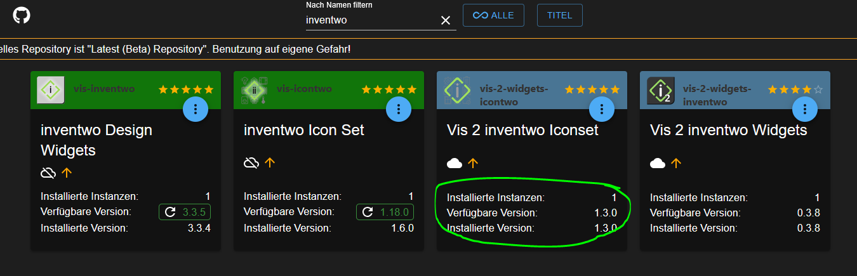
Task: Update inventwo Design Widgets to version 3.3.5
Action: click(x=185, y=212)
